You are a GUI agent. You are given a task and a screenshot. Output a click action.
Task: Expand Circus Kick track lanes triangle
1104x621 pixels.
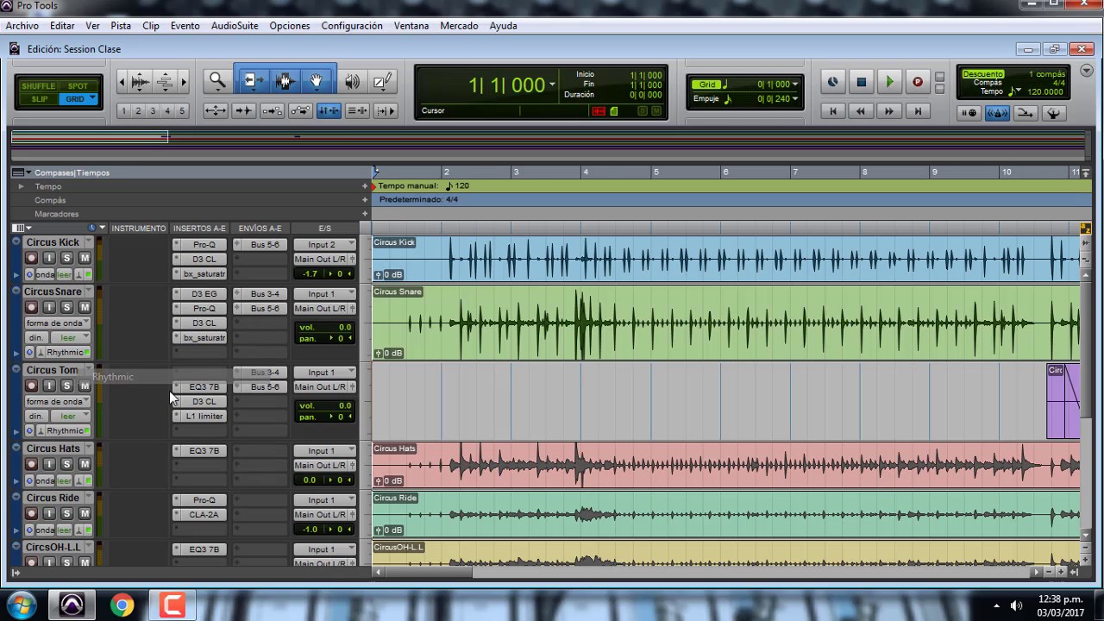click(x=16, y=274)
